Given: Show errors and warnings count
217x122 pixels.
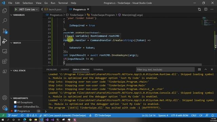Looking at the screenshot, I should tap(32, 115).
